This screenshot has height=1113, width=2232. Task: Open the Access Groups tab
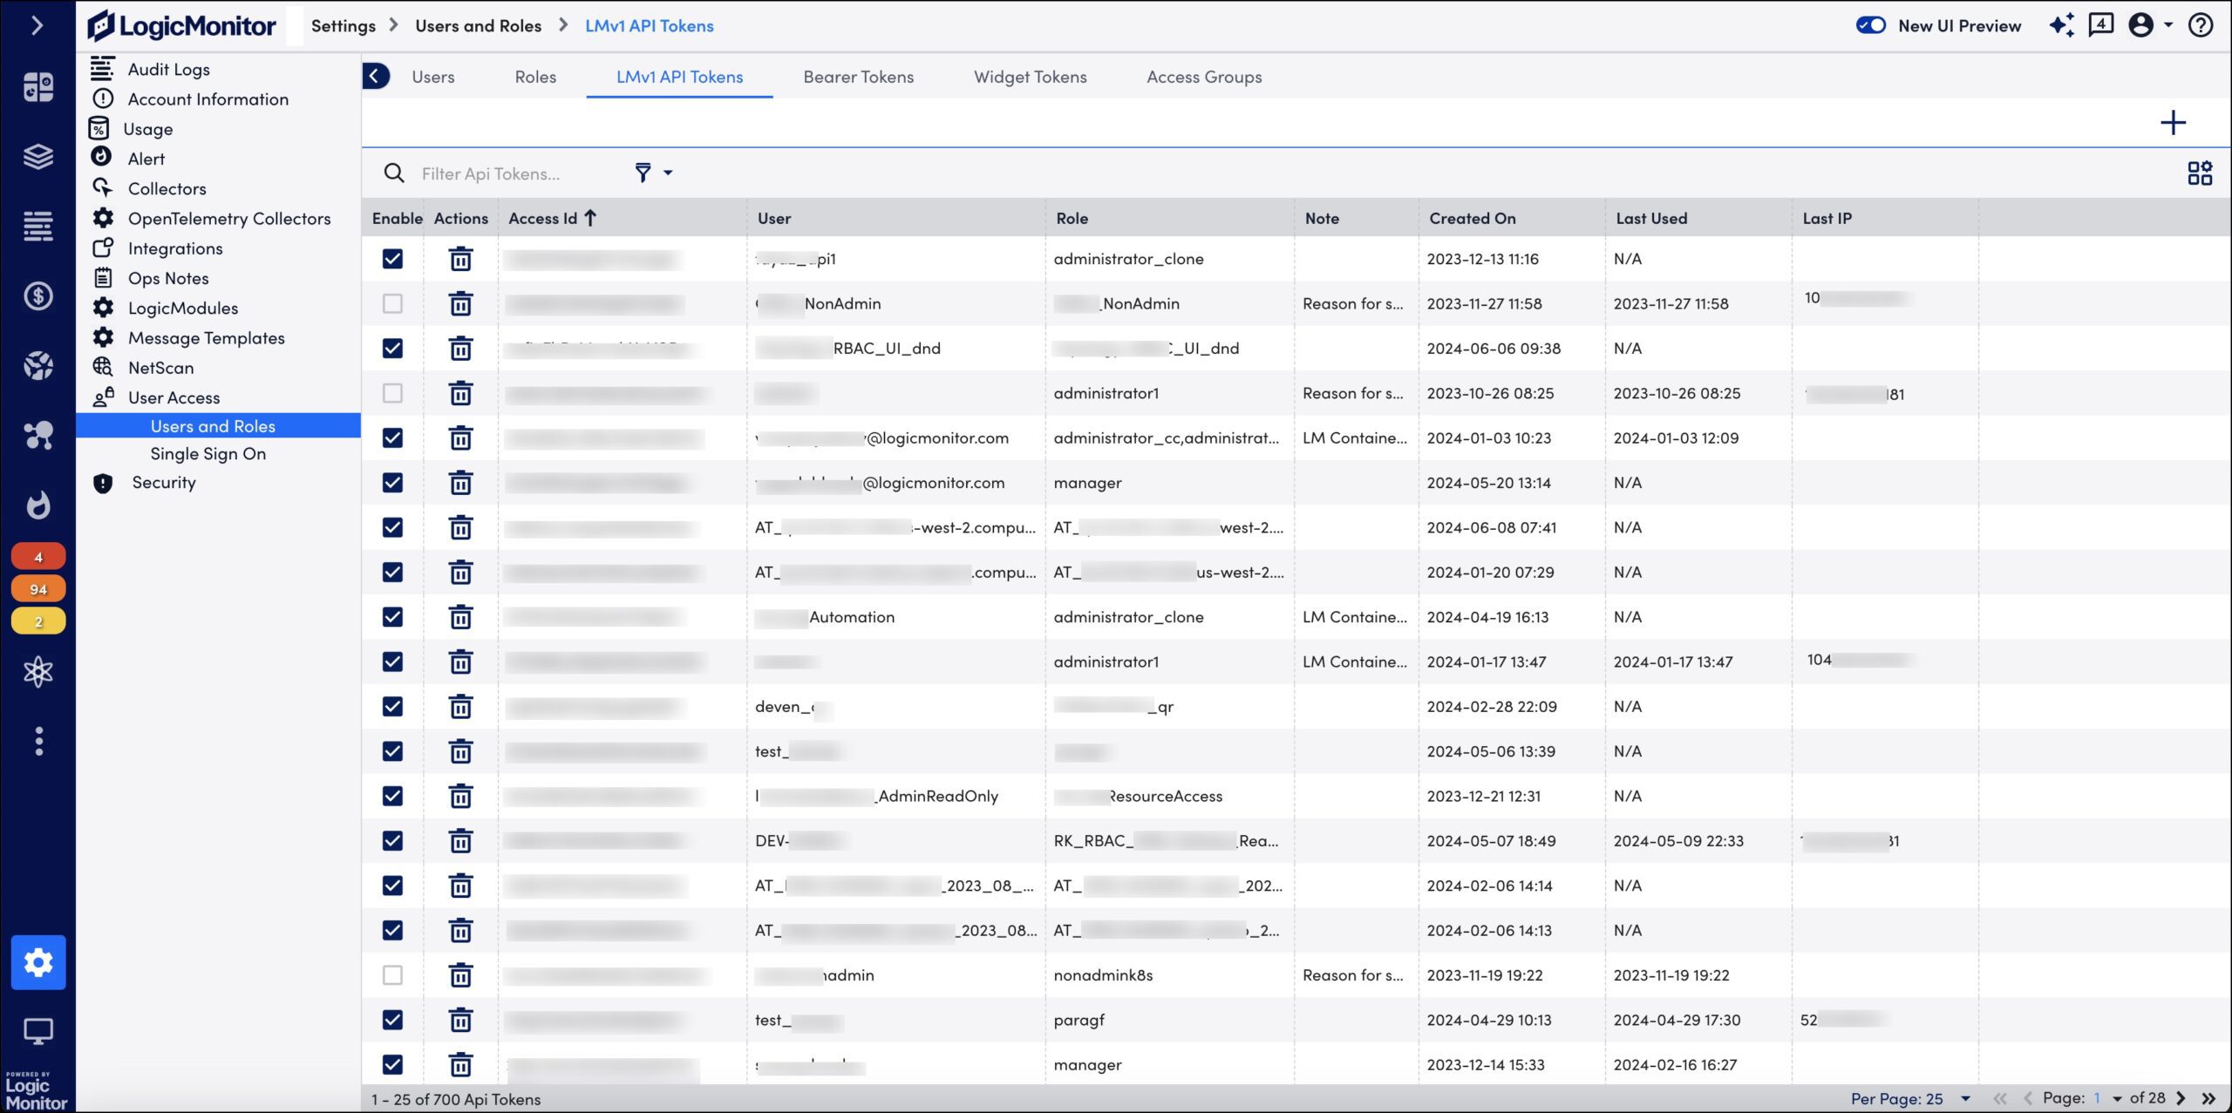coord(1204,77)
